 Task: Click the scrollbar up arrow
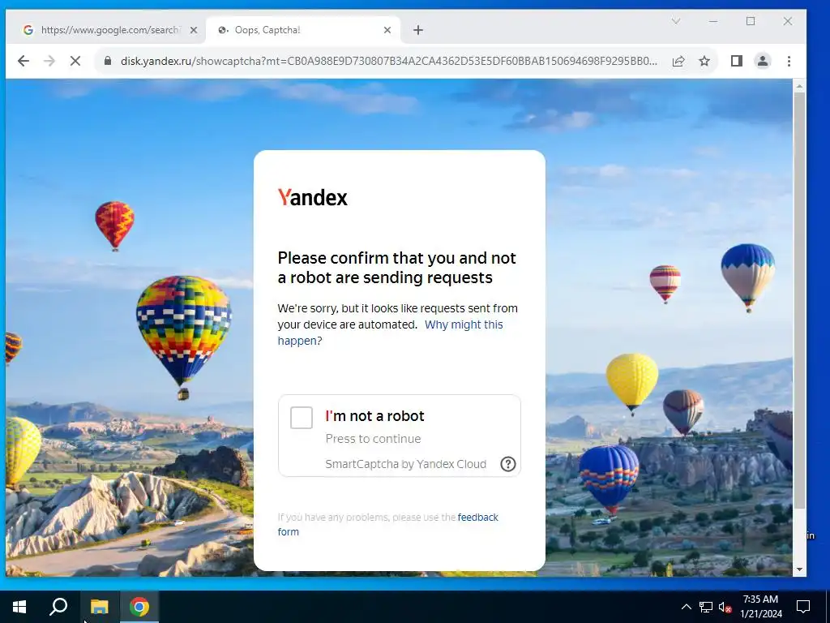[x=799, y=86]
